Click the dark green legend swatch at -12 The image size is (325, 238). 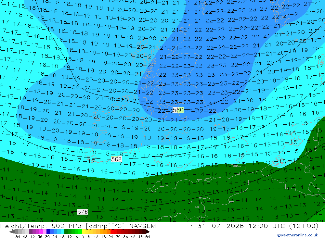tap(66, 232)
